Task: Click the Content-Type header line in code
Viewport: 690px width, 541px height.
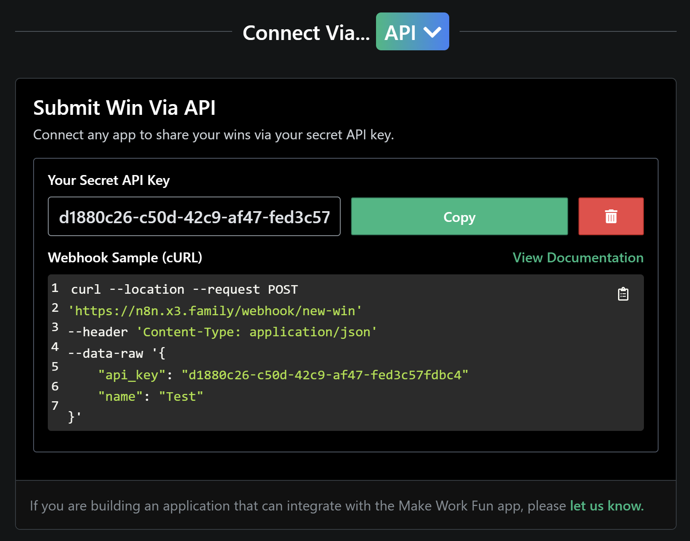Action: tap(223, 332)
